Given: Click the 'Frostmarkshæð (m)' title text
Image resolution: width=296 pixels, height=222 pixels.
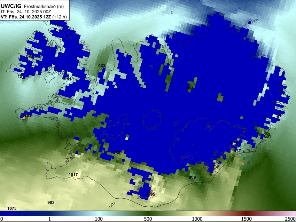Looking at the screenshot, I should pyautogui.click(x=44, y=6).
